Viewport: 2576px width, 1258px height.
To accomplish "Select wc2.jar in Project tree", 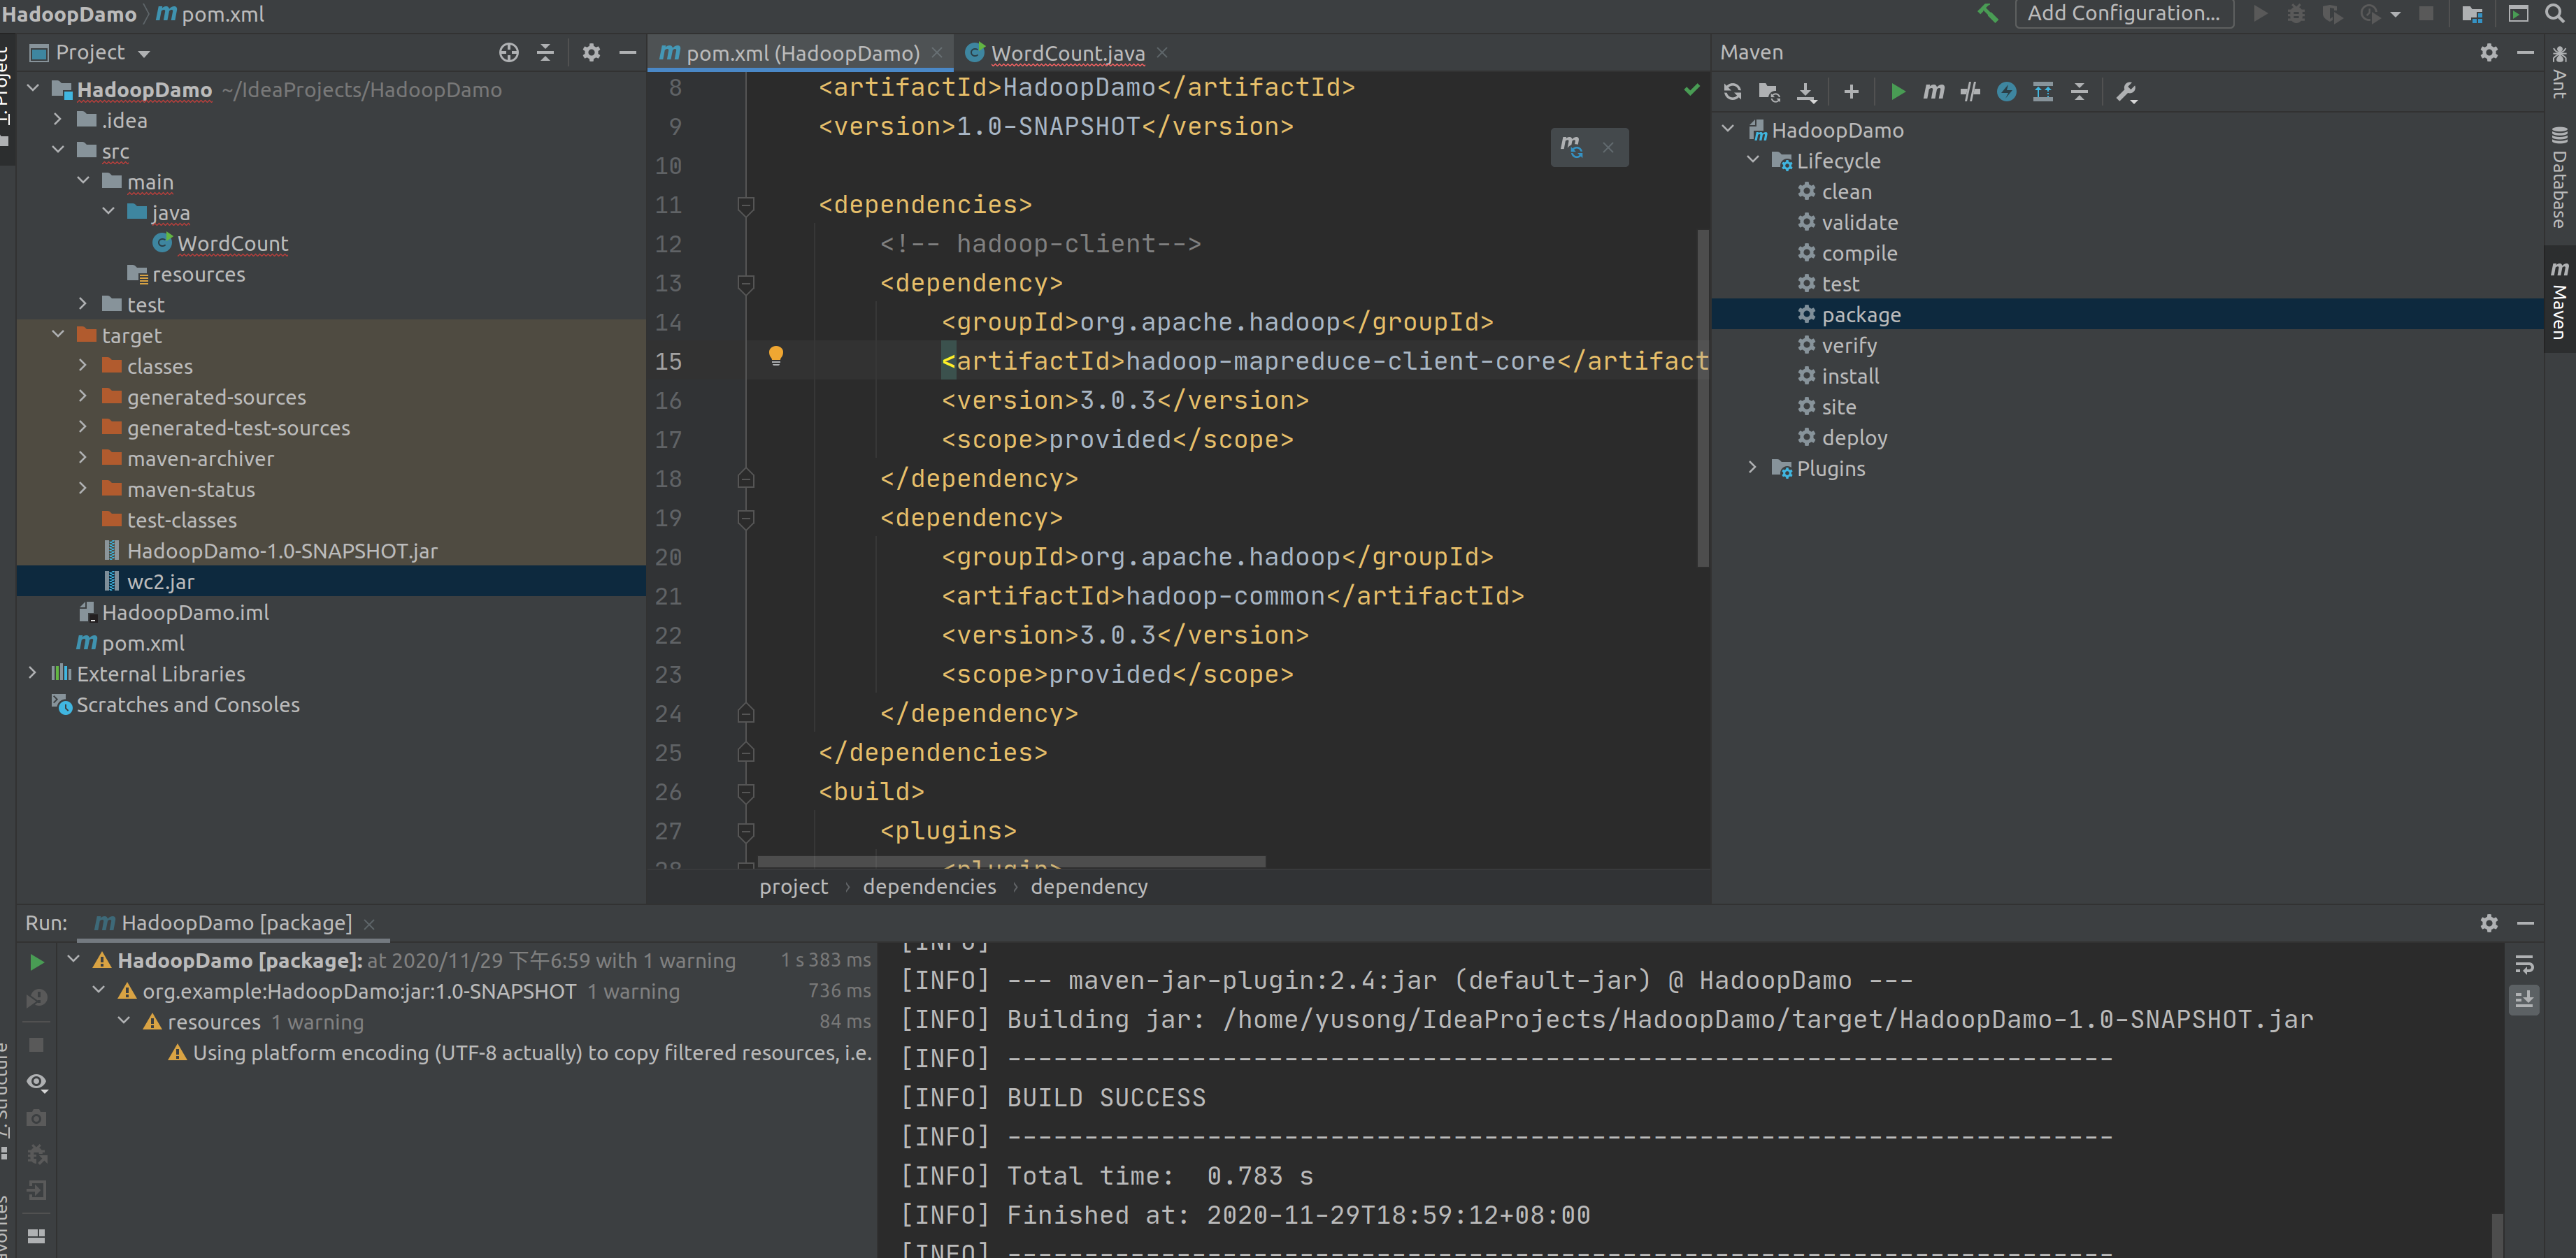I will [x=331, y=581].
